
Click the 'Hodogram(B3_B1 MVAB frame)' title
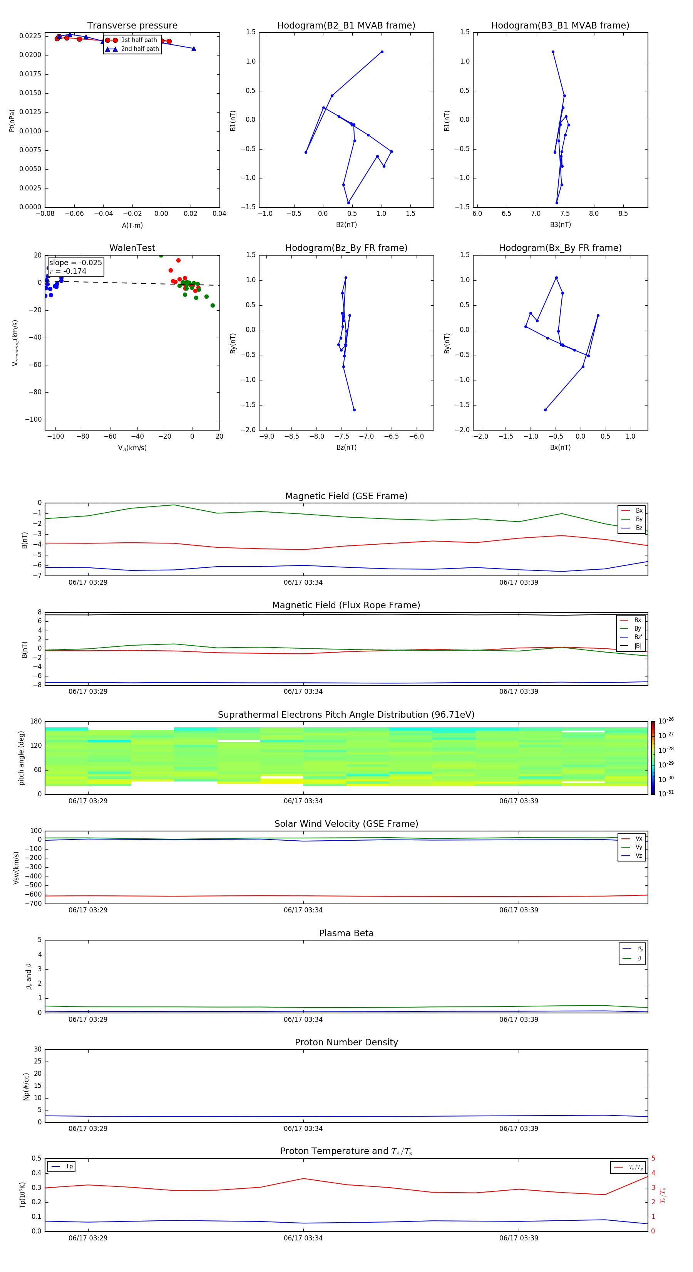click(x=560, y=26)
